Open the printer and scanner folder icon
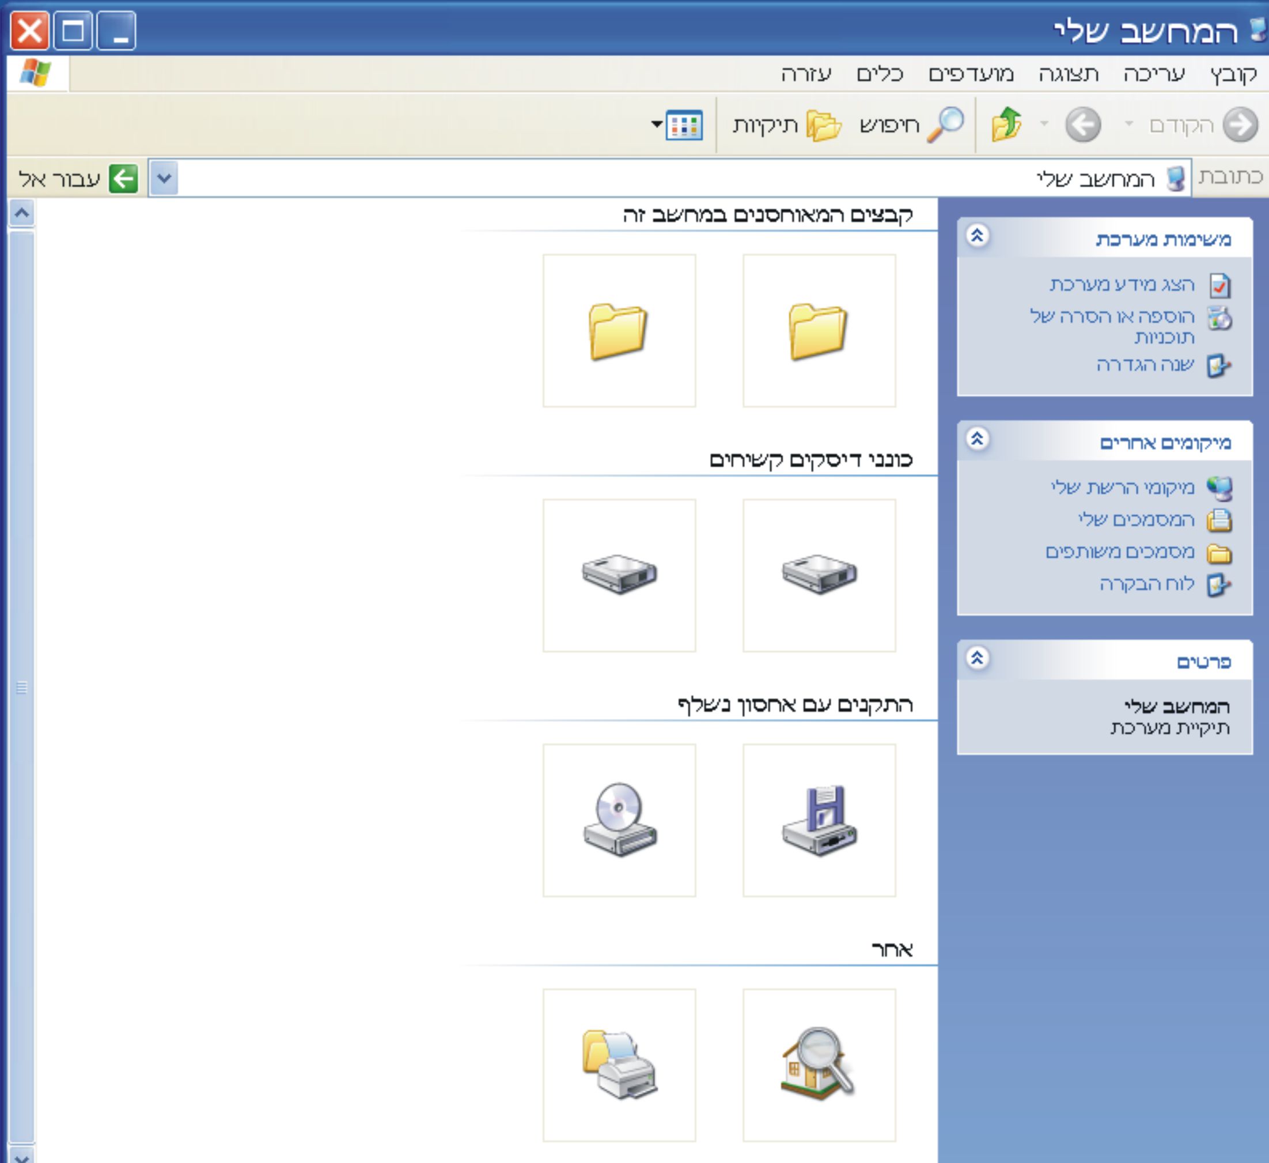Image resolution: width=1269 pixels, height=1163 pixels. pos(619,1065)
